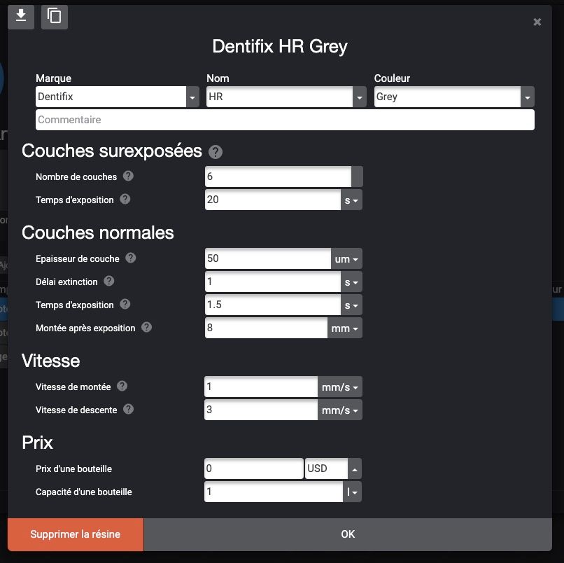Change Vitesse de descente mm/s unit
The image size is (564, 563).
(x=339, y=410)
